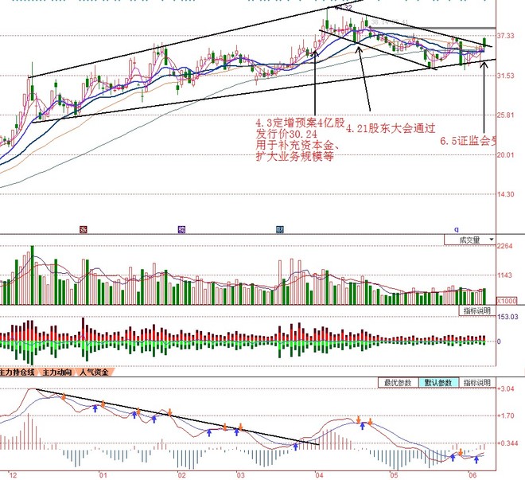Click month label 03 on date axis
This screenshot has height=480, width=525.
tap(240, 475)
